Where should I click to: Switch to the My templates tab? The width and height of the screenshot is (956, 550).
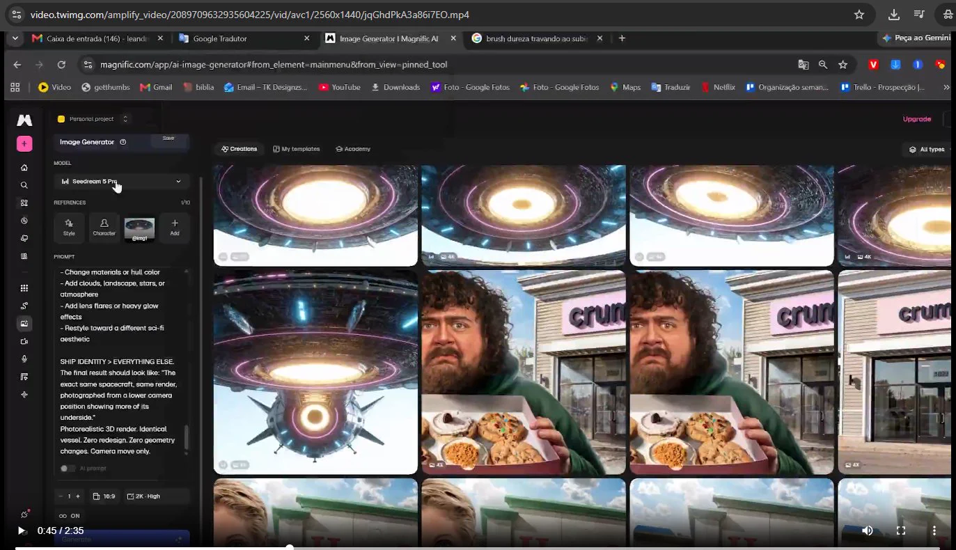point(297,149)
